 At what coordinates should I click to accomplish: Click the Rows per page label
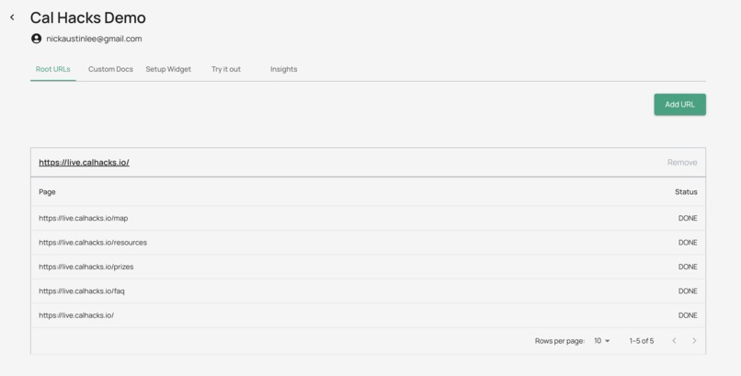click(x=560, y=340)
